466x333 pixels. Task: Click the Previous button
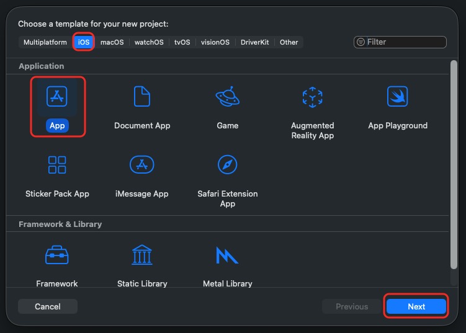[352, 306]
